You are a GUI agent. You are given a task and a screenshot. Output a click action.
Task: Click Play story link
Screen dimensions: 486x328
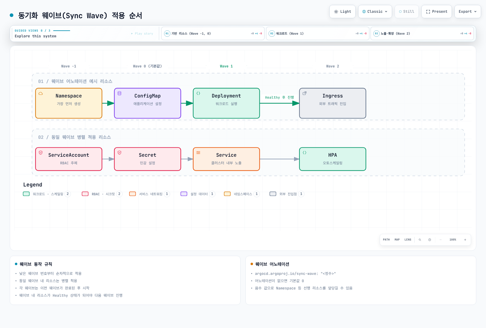pyautogui.click(x=142, y=34)
